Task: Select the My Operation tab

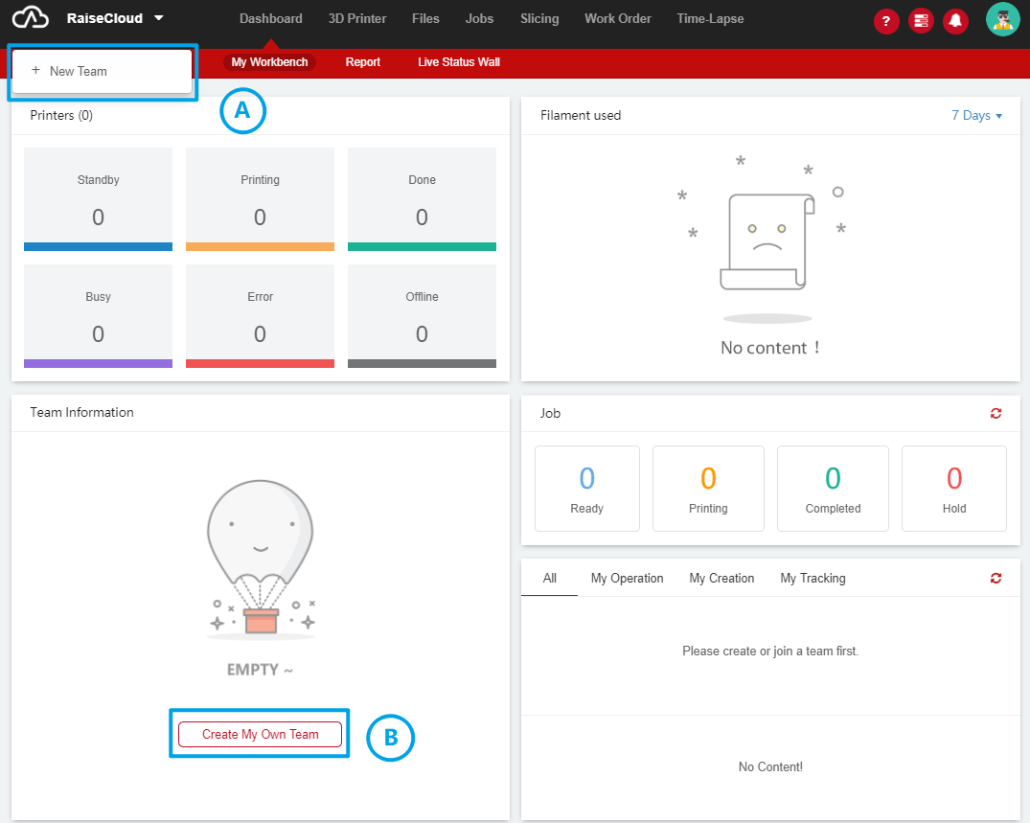Action: pos(627,578)
